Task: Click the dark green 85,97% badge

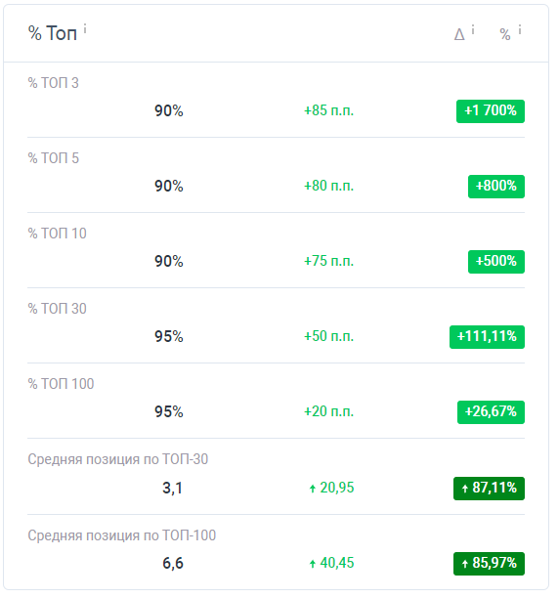Action: click(489, 563)
